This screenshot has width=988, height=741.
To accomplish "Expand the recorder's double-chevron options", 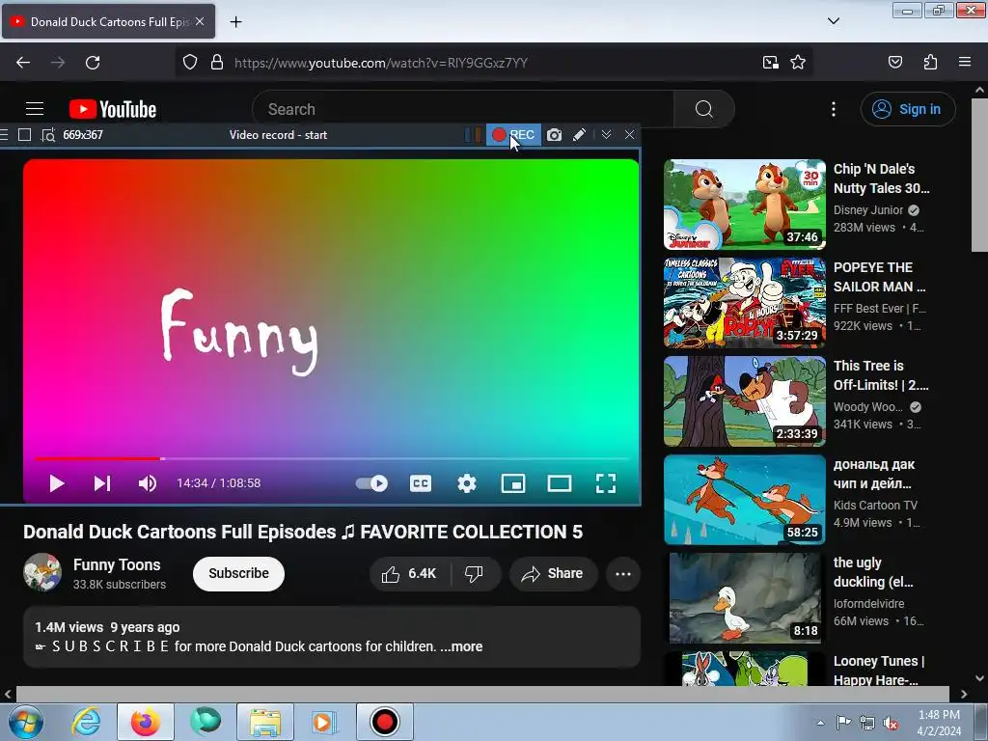I will pos(606,135).
